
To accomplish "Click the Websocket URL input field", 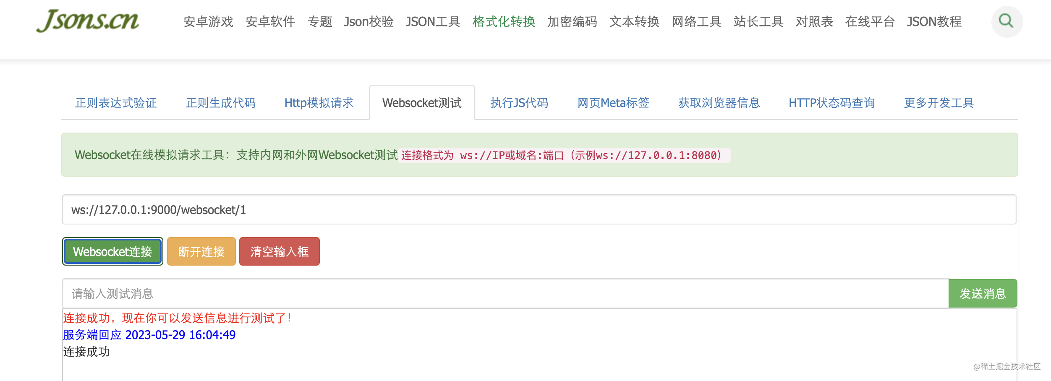I will point(539,209).
